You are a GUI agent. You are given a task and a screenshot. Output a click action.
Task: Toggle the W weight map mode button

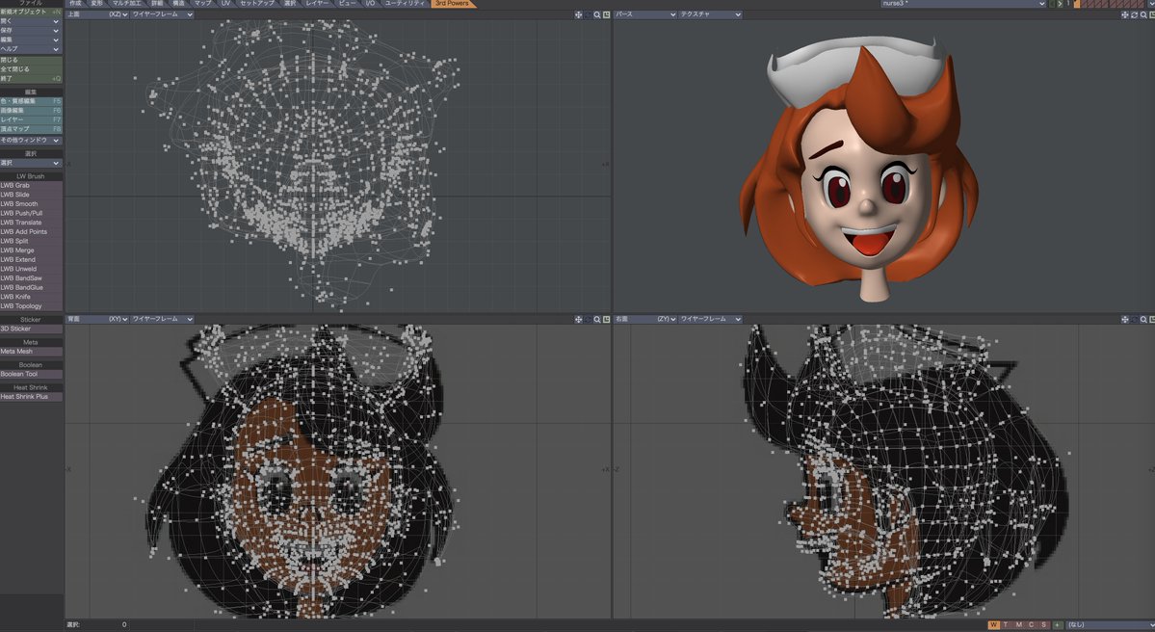click(x=994, y=624)
